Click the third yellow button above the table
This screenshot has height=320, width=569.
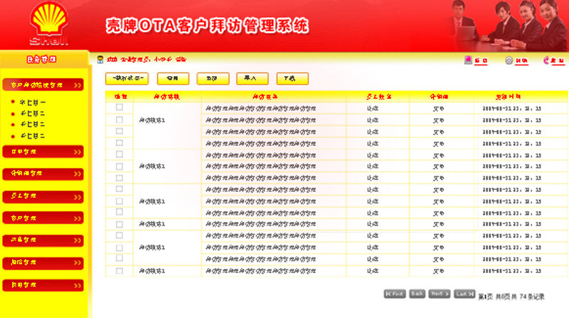pos(213,78)
